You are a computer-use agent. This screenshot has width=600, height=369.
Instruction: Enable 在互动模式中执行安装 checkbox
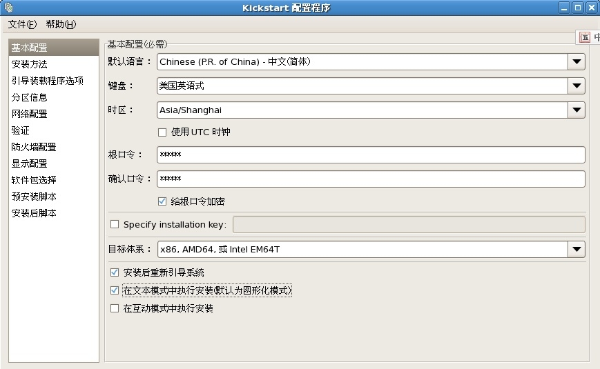click(x=115, y=308)
